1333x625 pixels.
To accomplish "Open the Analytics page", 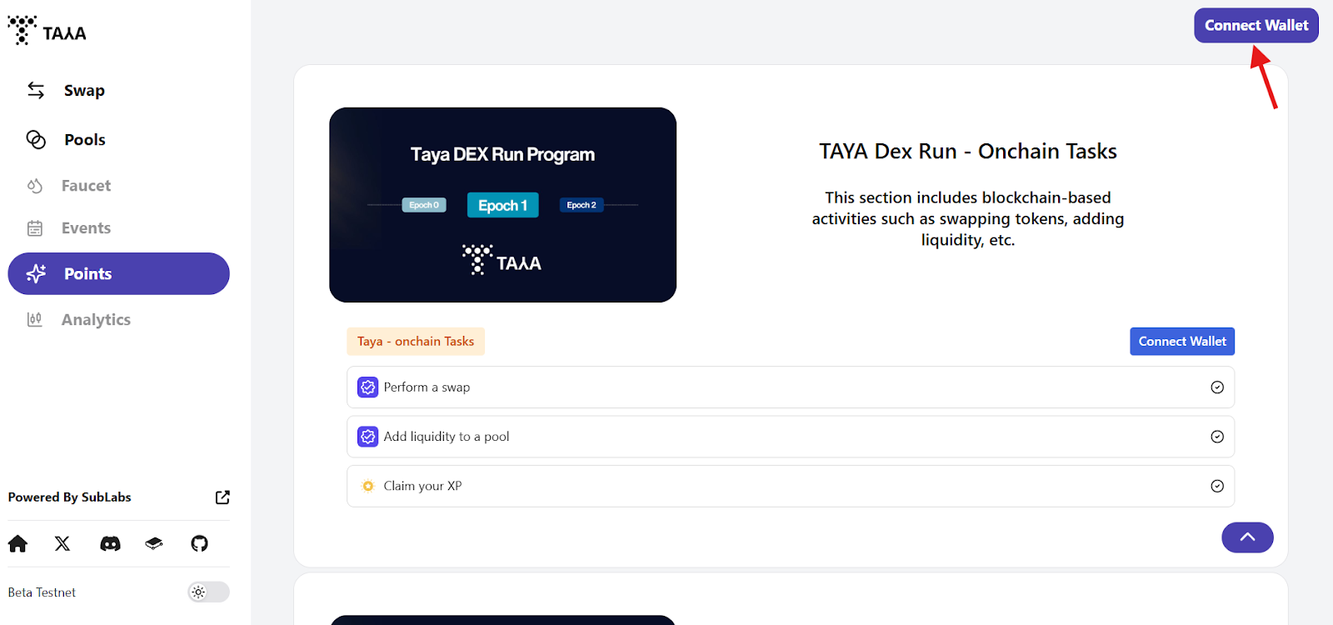I will pyautogui.click(x=96, y=320).
